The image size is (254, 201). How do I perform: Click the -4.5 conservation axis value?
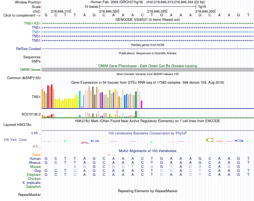(x=35, y=146)
